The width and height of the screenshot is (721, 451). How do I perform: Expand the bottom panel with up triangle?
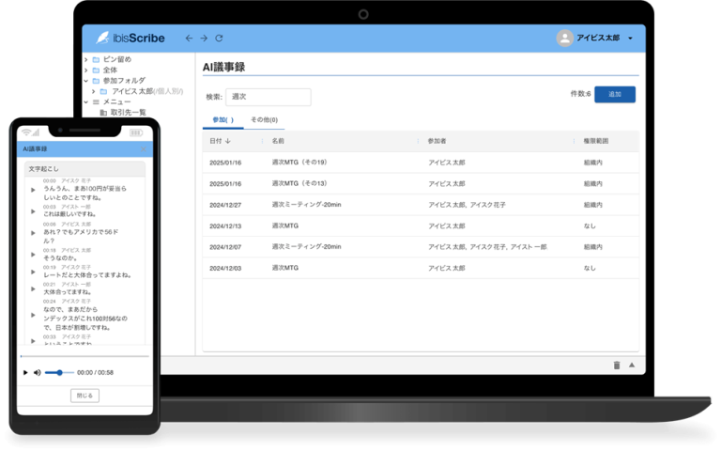(x=632, y=365)
